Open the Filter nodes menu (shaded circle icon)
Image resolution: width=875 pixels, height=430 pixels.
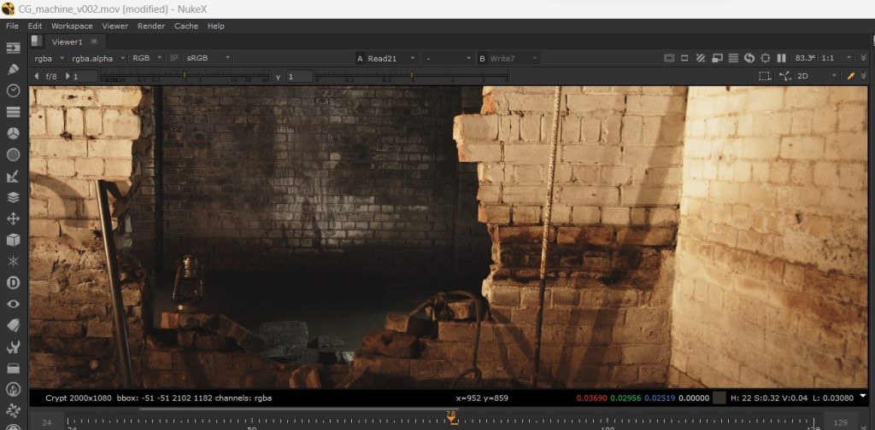click(x=13, y=154)
